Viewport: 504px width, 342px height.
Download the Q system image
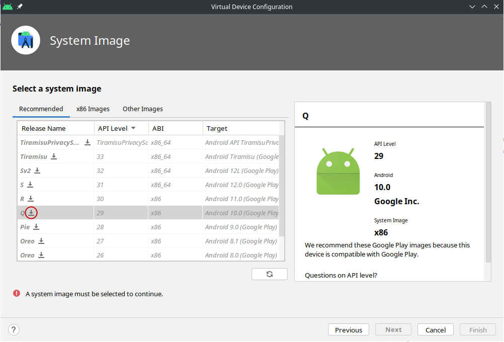coord(31,213)
